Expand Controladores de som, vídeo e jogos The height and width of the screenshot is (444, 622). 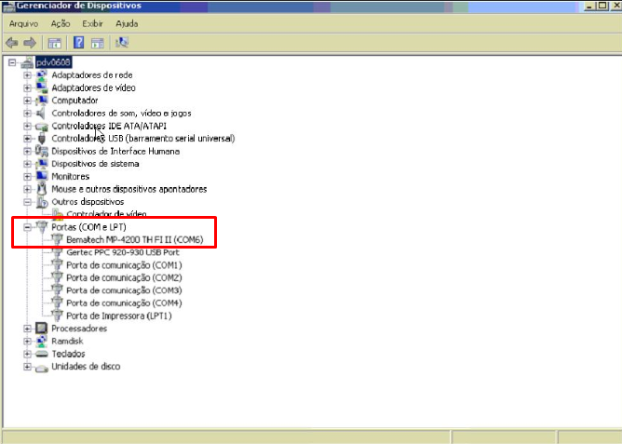27,113
